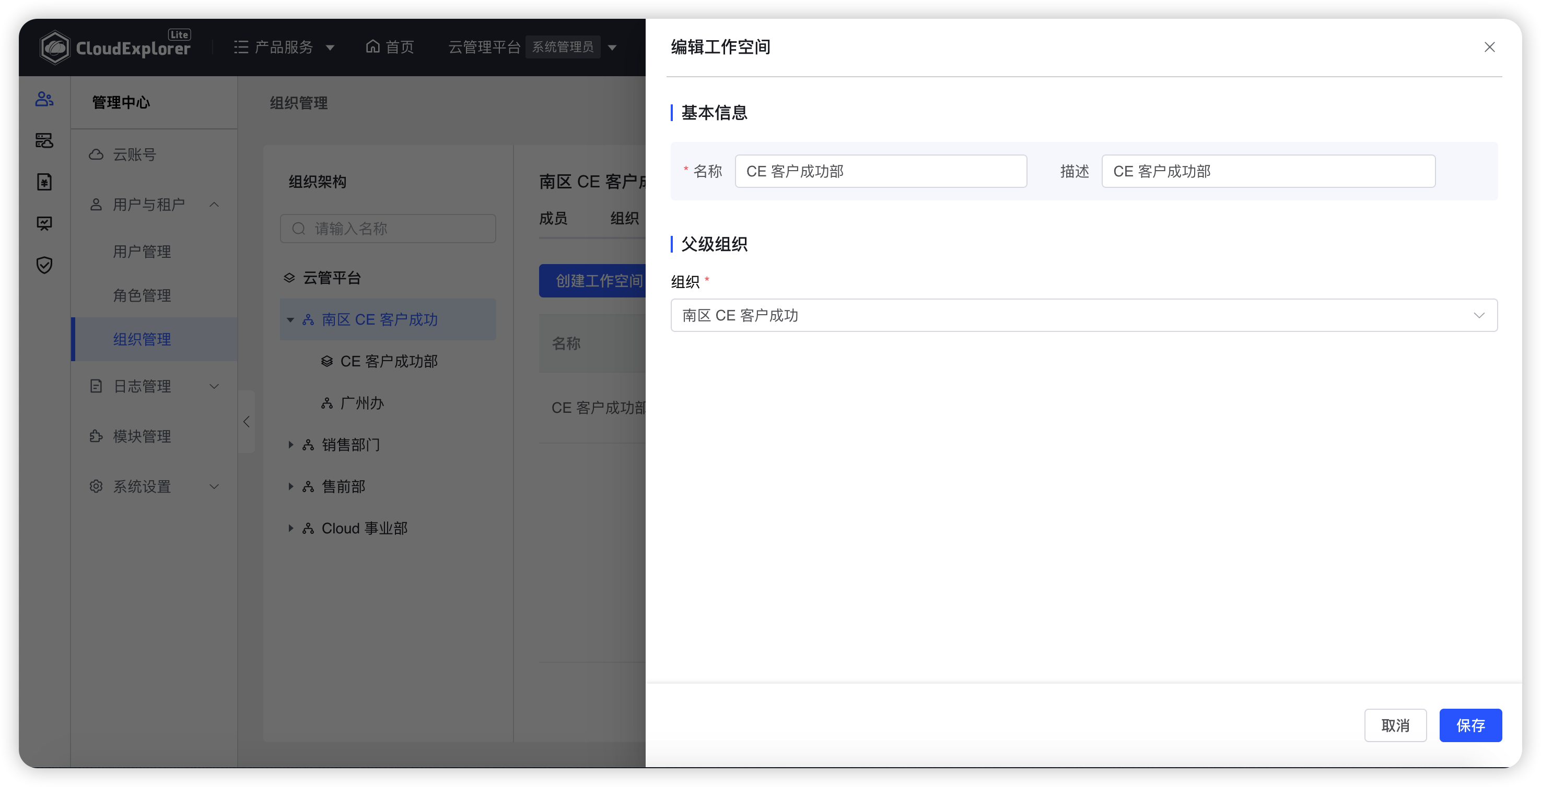Open the 产品服务 dropdown arrow
Image resolution: width=1541 pixels, height=787 pixels.
(x=330, y=47)
